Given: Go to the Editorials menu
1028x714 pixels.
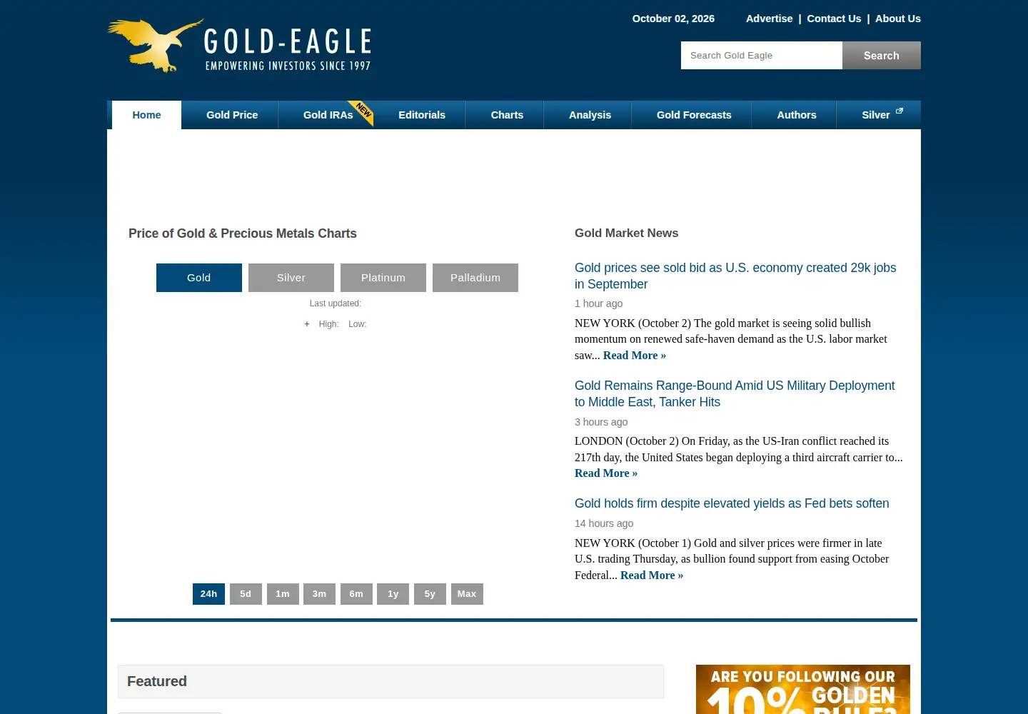Looking at the screenshot, I should 422,115.
